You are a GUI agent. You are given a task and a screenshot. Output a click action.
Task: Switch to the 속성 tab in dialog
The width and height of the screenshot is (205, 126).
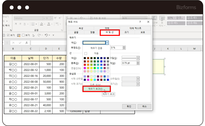tap(81, 28)
